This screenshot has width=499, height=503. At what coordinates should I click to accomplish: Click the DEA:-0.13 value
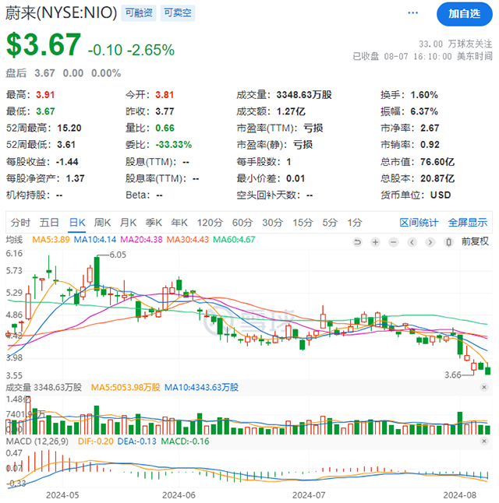tap(137, 441)
